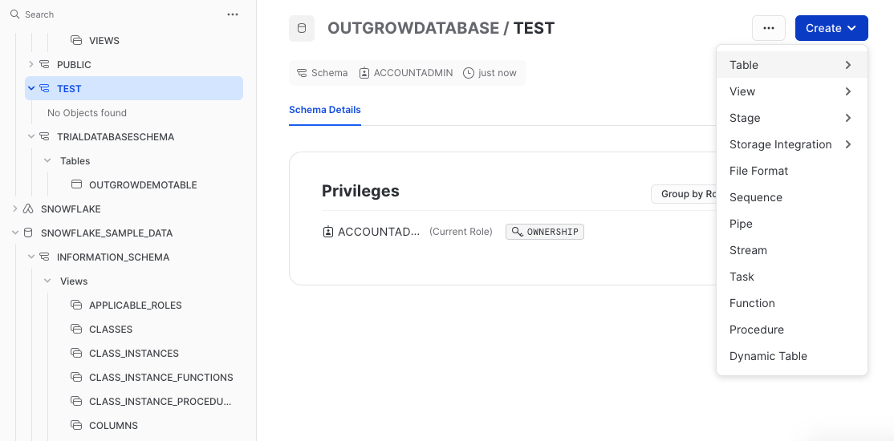The height and width of the screenshot is (441, 894).
Task: Click the OWNERSHIP privilege key badge
Action: point(545,232)
